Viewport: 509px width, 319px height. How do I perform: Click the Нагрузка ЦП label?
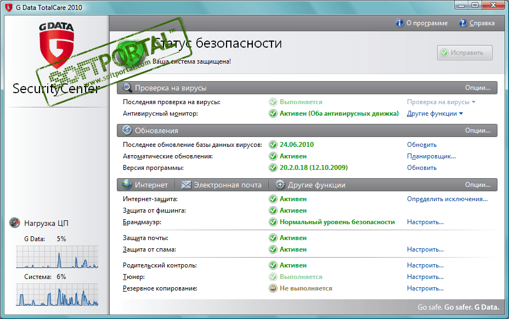[x=46, y=223]
